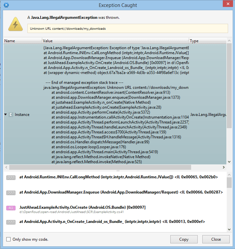
Task: Click the Instance class icon
Action: (11, 115)
